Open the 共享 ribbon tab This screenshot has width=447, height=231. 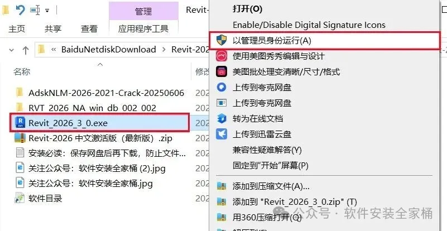(53, 29)
